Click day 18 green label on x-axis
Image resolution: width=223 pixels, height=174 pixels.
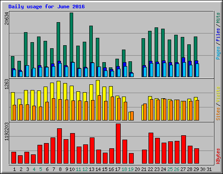(x=124, y=169)
